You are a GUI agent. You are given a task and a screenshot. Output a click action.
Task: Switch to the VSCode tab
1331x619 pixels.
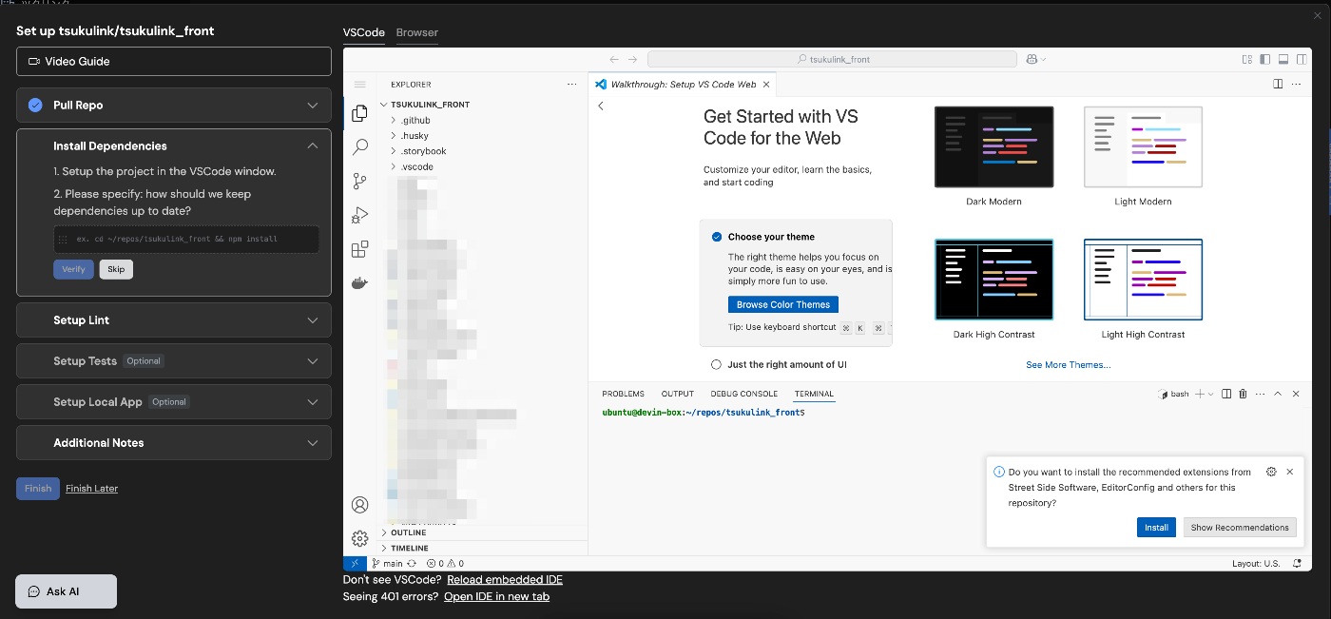(364, 32)
